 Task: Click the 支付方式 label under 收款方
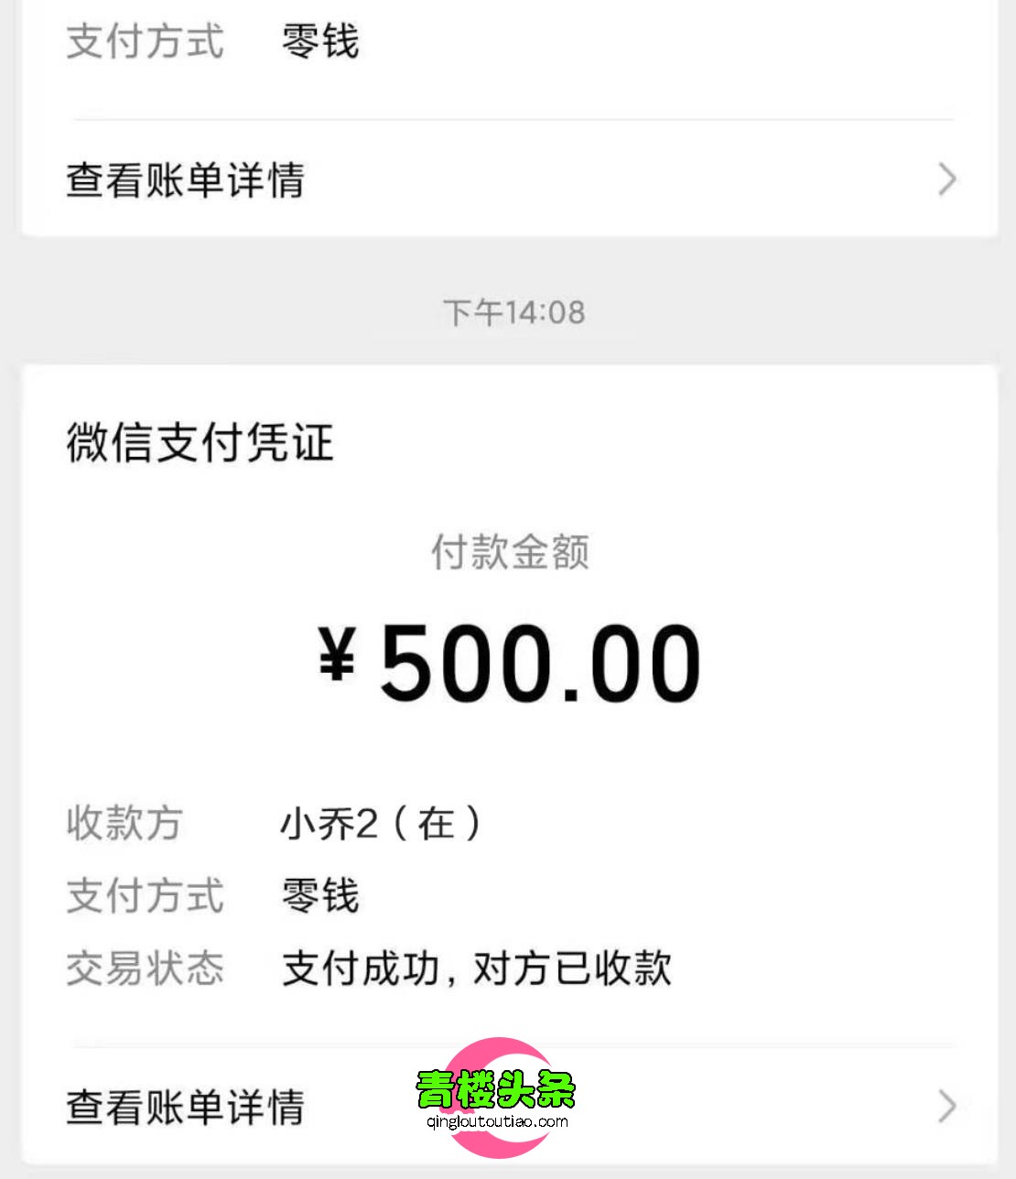(145, 895)
